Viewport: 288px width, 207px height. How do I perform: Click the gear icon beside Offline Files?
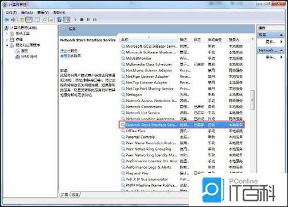pyautogui.click(x=123, y=131)
